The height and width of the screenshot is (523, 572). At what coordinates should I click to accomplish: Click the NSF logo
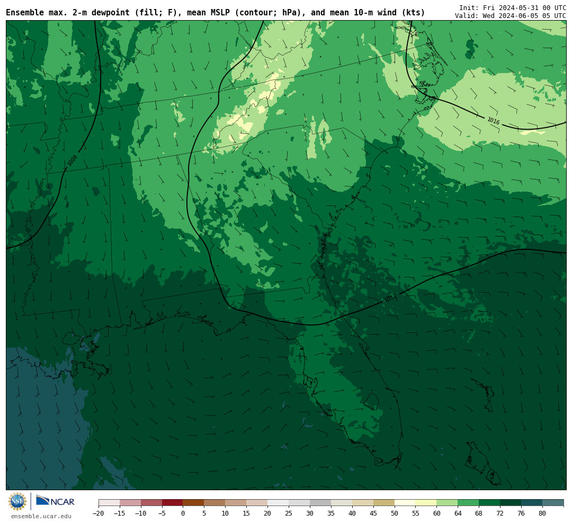[17, 501]
